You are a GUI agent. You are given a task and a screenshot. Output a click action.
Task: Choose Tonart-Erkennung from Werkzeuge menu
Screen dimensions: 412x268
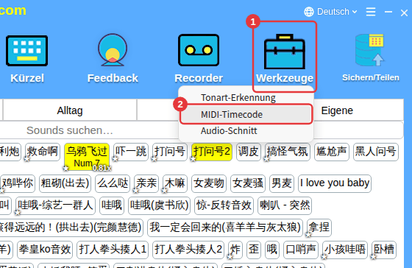pos(238,98)
